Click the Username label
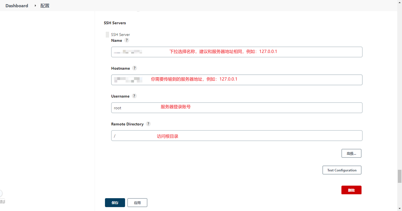The height and width of the screenshot is (211, 402). (120, 96)
